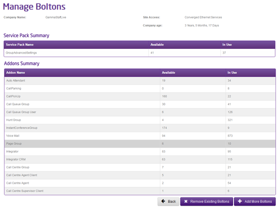
Task: Click the X icon on Remove Existing Boltons
Action: coord(186,201)
